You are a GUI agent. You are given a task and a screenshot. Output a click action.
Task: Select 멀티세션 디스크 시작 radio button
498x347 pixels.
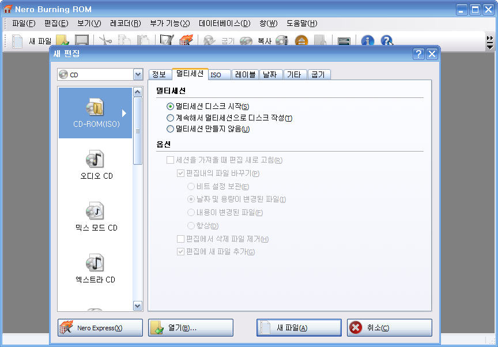(170, 107)
